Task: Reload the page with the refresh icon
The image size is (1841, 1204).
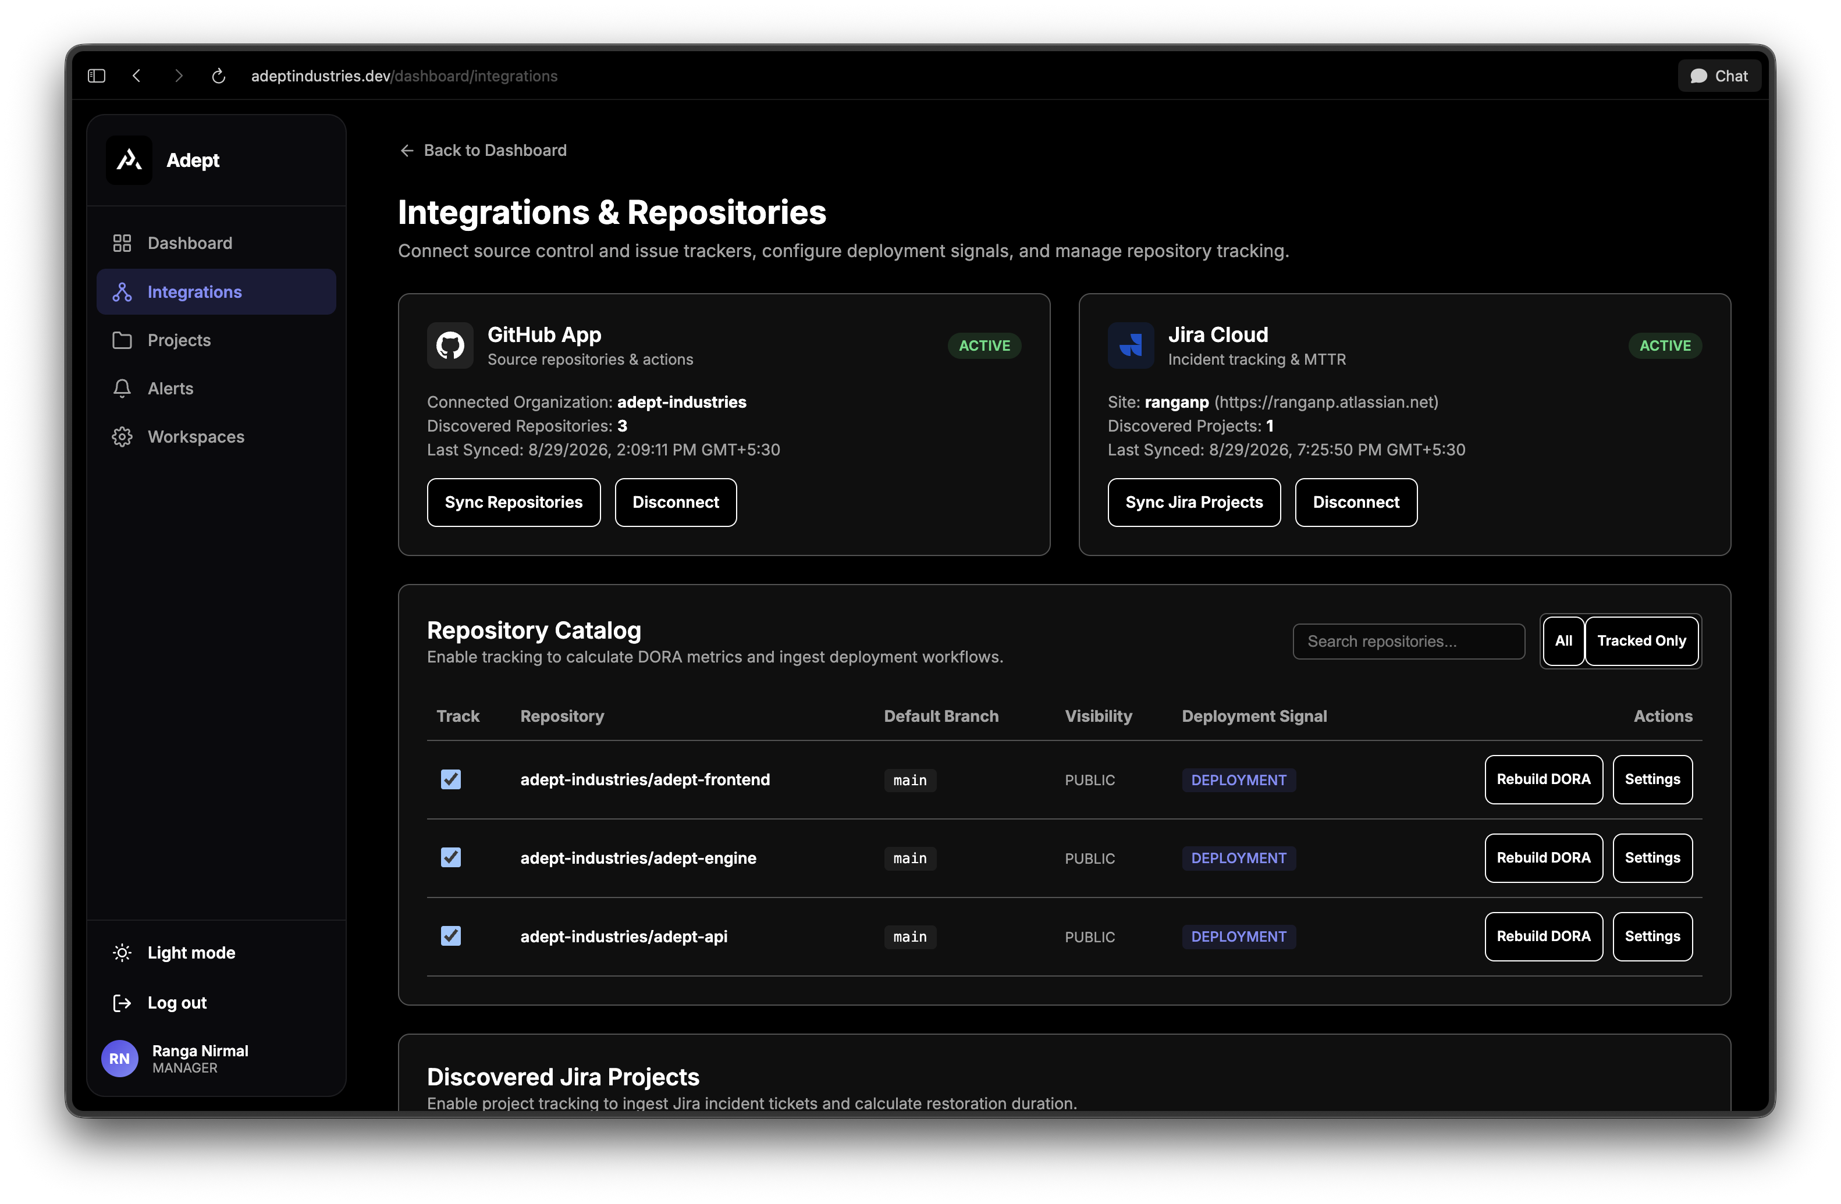Action: 219,76
